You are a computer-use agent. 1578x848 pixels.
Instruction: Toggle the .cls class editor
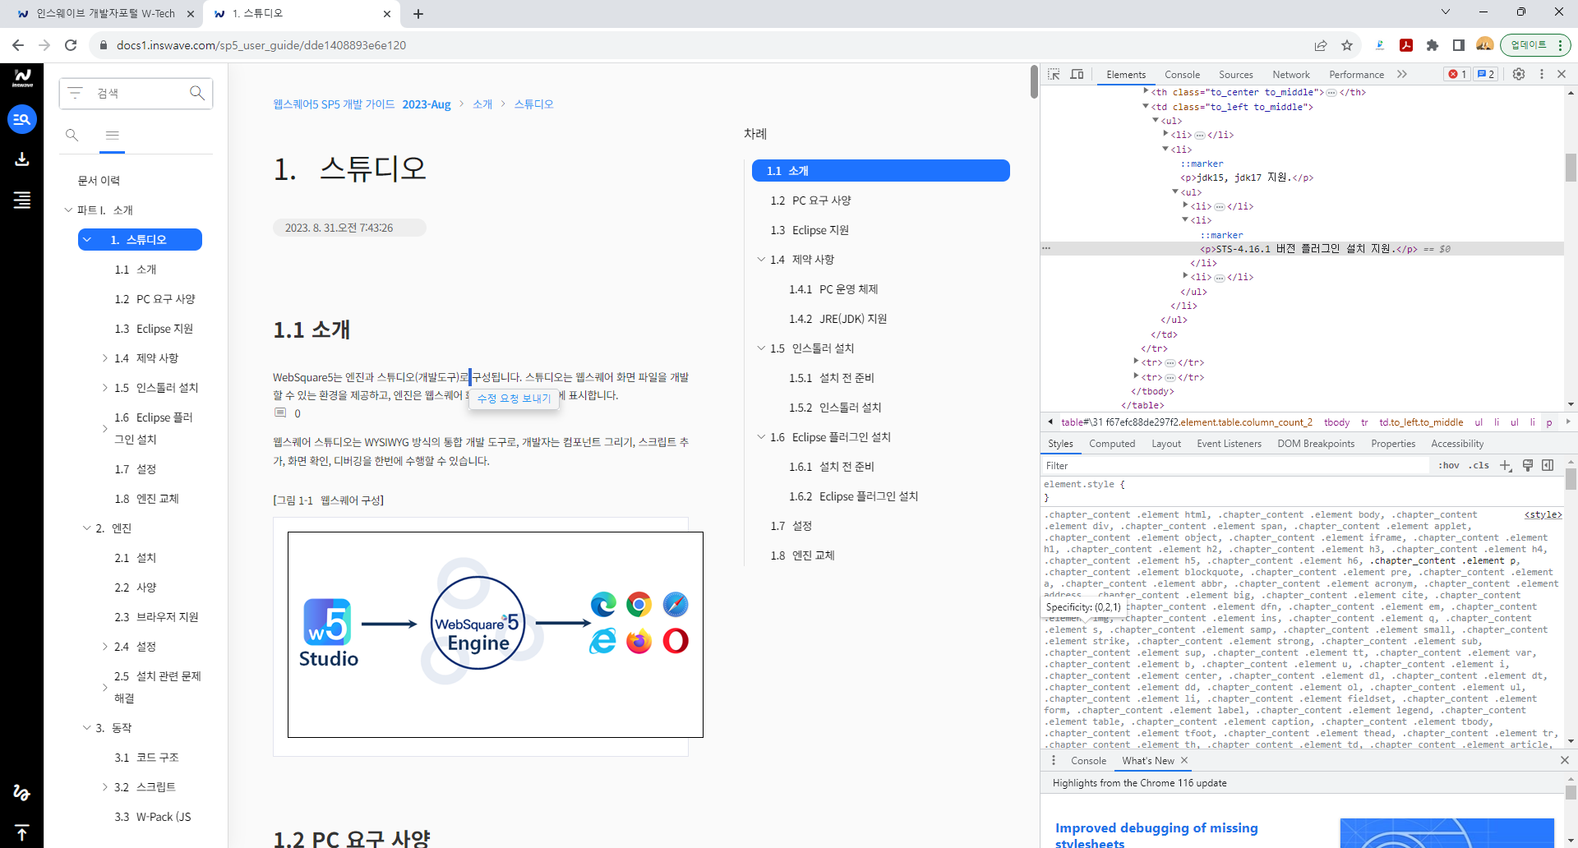tap(1479, 465)
